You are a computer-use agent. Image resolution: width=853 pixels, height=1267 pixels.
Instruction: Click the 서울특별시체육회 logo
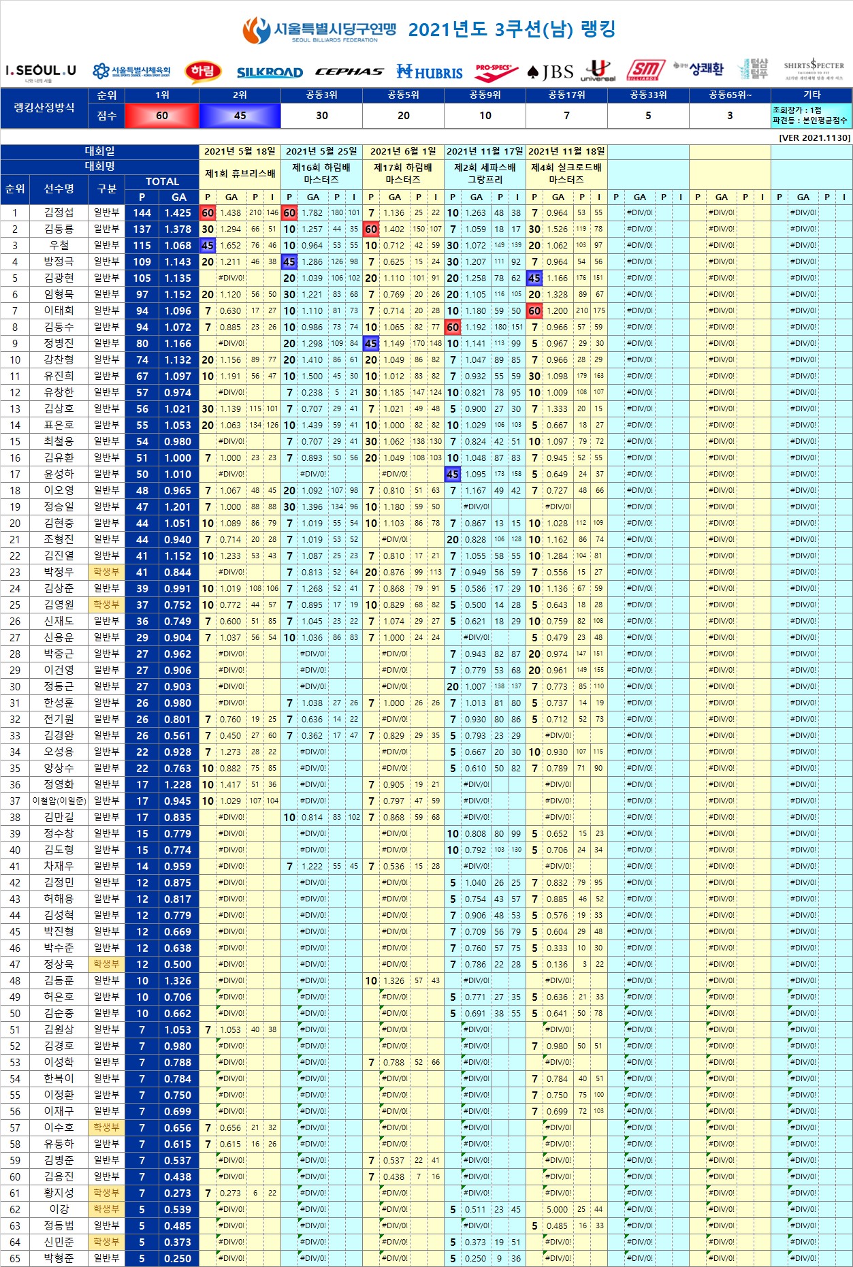click(x=131, y=71)
